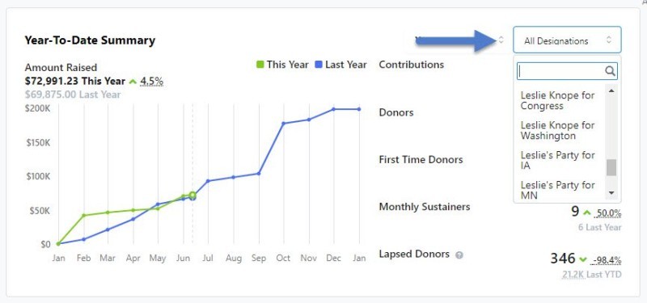Image resolution: width=647 pixels, height=303 pixels.
Task: Click the blue Last Year legend square
Action: (318, 65)
